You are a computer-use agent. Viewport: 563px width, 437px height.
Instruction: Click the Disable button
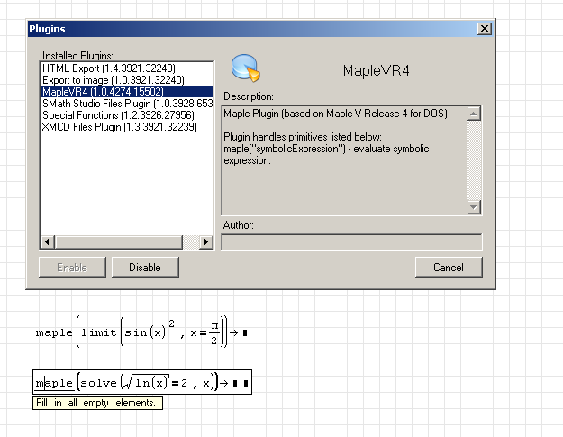click(x=145, y=267)
